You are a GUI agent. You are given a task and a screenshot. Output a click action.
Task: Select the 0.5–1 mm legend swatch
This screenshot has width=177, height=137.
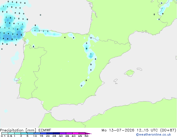[x=11, y=133]
